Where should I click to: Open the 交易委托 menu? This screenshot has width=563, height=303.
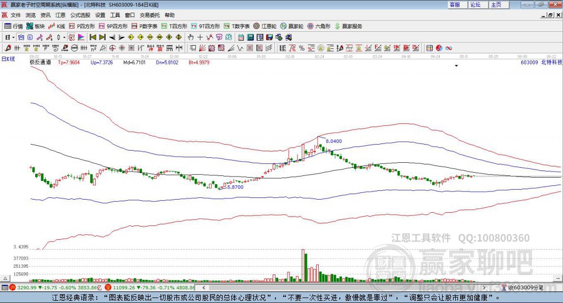150,15
